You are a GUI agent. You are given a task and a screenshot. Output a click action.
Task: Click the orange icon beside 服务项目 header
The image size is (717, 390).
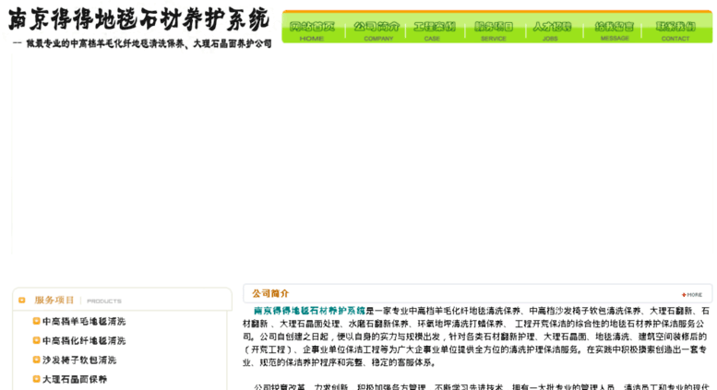pyautogui.click(x=21, y=301)
